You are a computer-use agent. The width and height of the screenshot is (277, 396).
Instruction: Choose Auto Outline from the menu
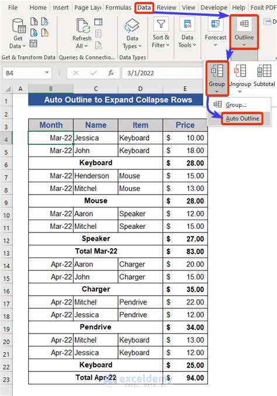[242, 119]
